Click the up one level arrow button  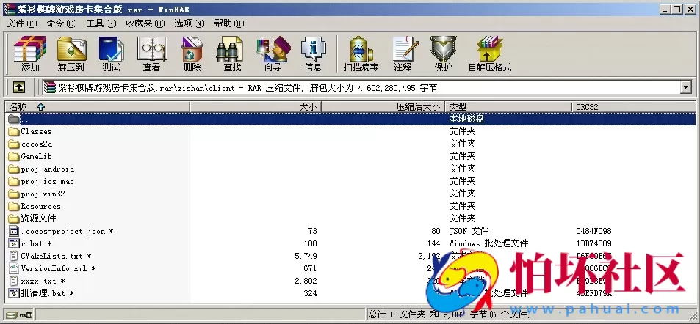(x=18, y=87)
